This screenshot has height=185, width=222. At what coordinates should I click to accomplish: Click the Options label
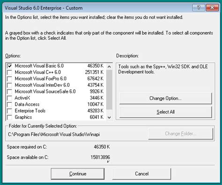pyautogui.click(x=13, y=56)
